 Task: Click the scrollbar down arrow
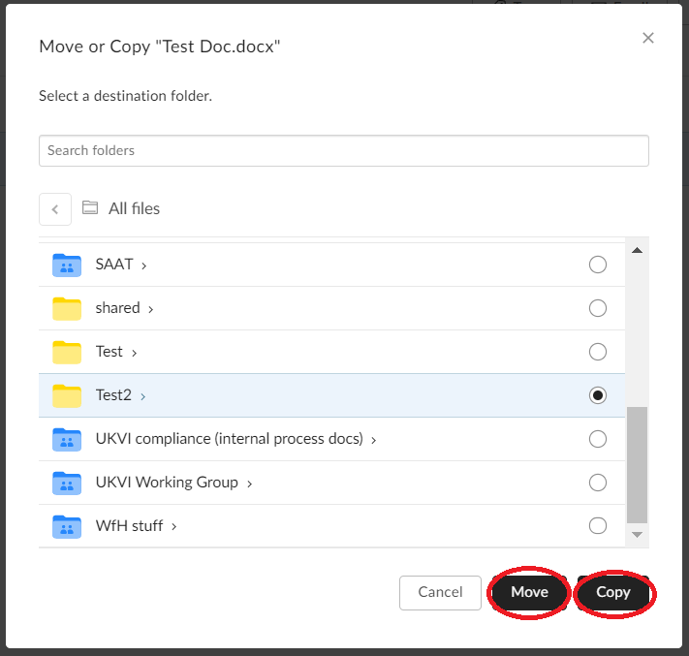(x=637, y=535)
